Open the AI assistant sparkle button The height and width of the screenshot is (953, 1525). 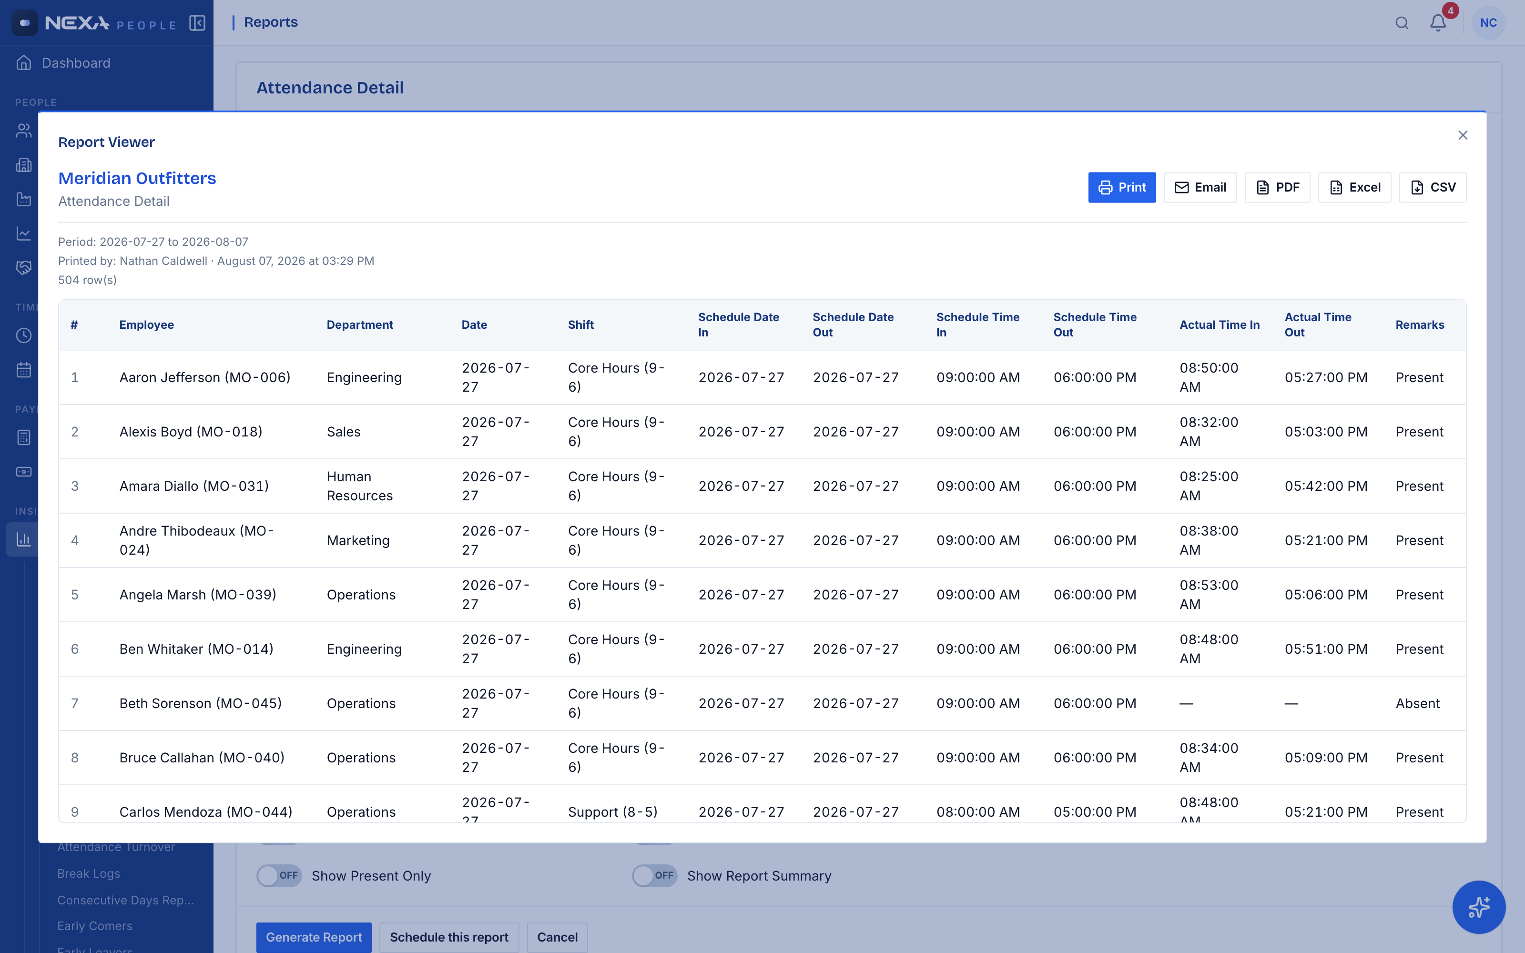(x=1478, y=907)
